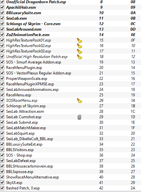This screenshot has width=141, height=192.
Task: Toggle checkbox for Bashed Patch, 0.esp
Action: (x=2, y=188)
